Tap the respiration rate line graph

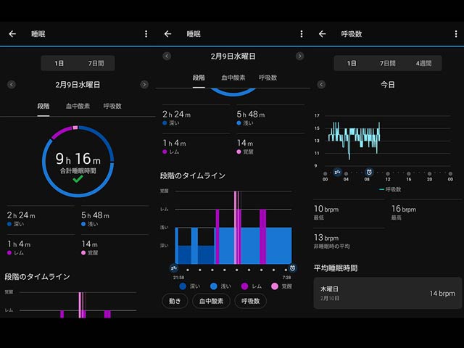[x=354, y=140]
